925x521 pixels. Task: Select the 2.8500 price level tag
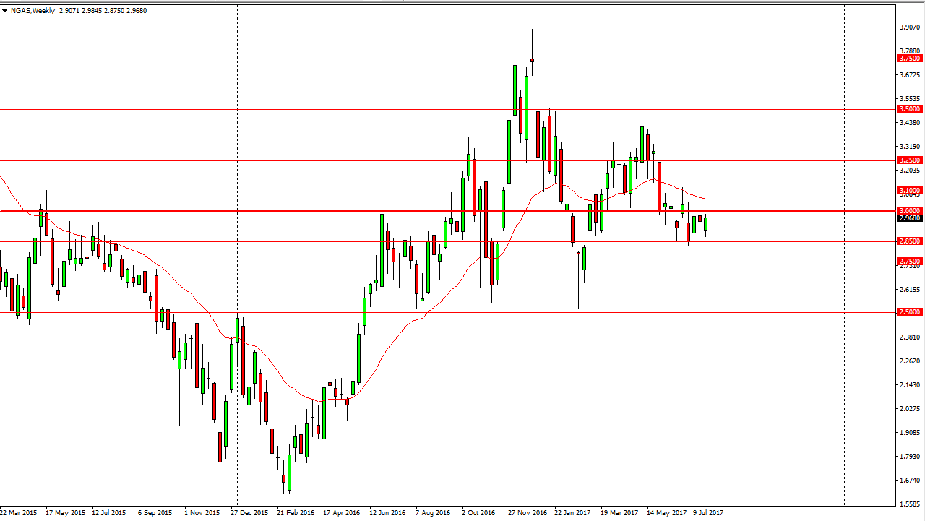pos(908,241)
